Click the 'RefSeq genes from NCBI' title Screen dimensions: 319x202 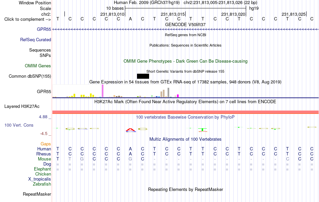[x=186, y=35]
